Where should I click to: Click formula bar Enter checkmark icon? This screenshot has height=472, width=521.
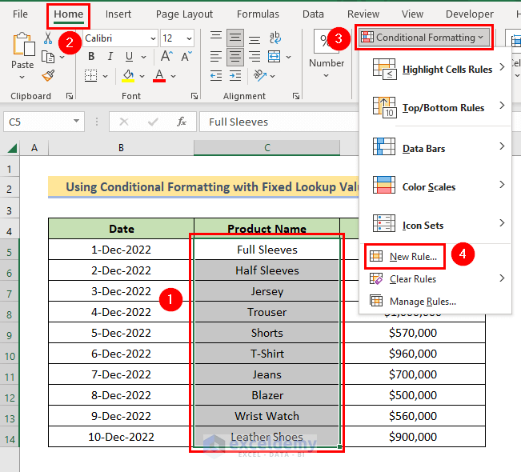[153, 122]
